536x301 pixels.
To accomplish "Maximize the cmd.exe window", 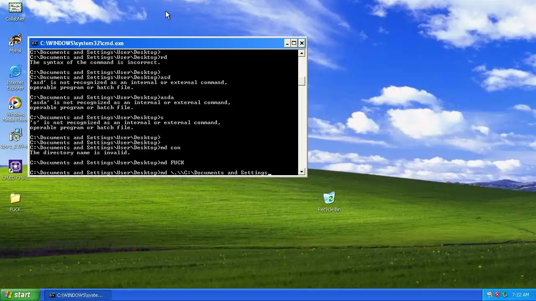I will point(294,43).
